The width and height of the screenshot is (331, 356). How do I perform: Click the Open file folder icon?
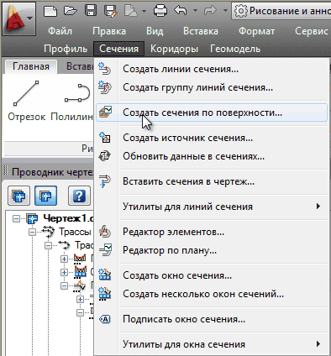click(x=71, y=11)
